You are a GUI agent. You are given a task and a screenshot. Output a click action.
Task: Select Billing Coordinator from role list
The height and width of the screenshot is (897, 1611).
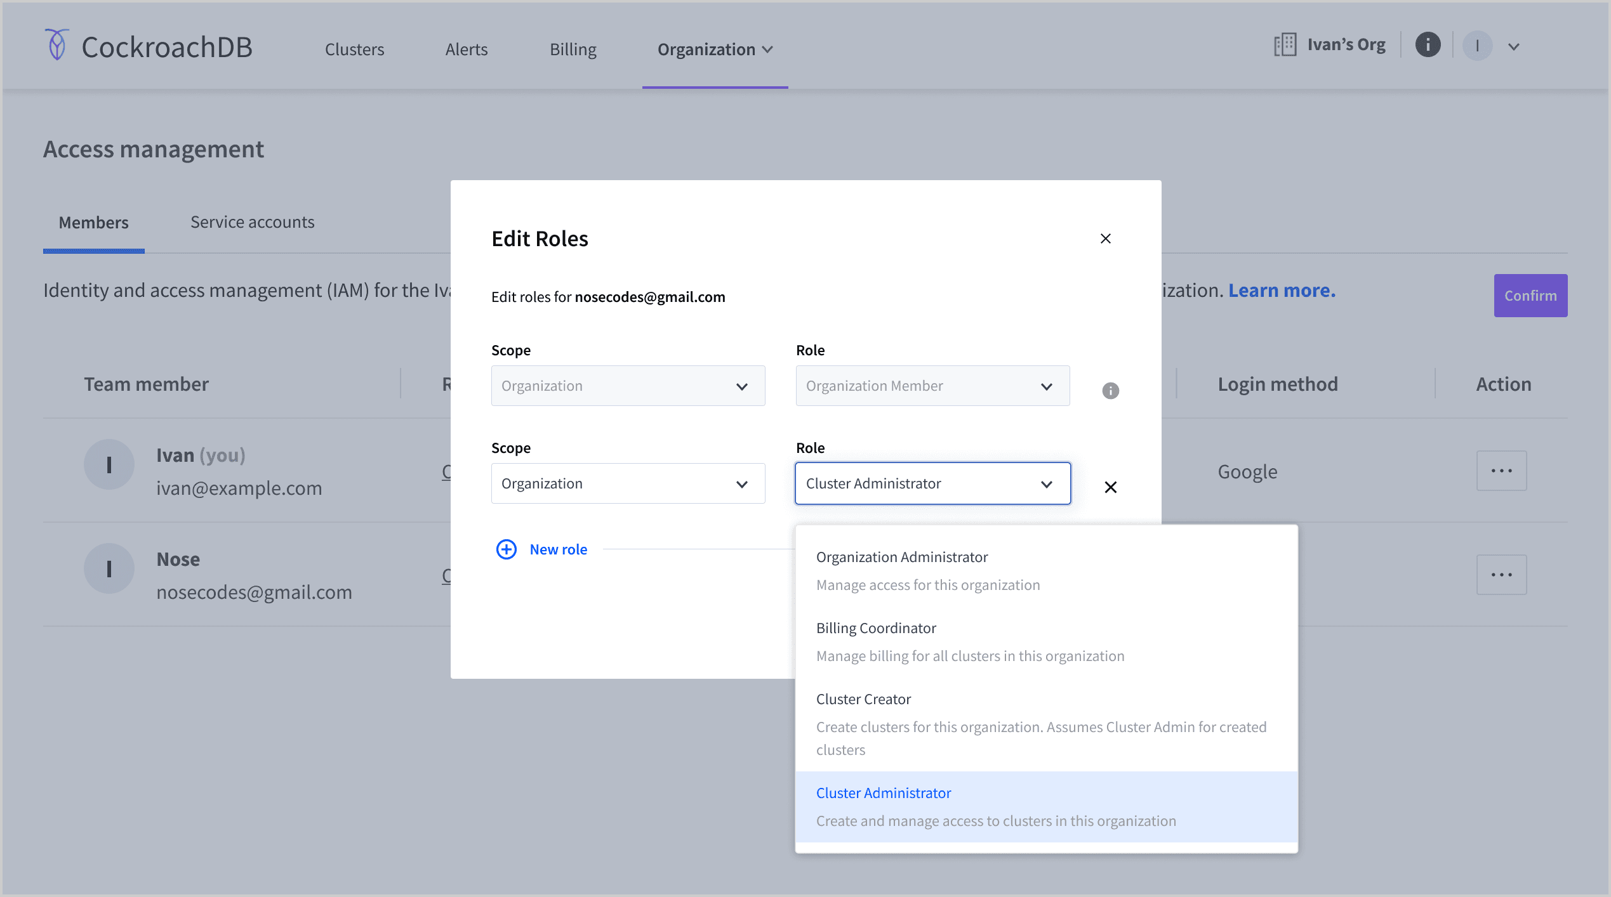click(x=1047, y=642)
